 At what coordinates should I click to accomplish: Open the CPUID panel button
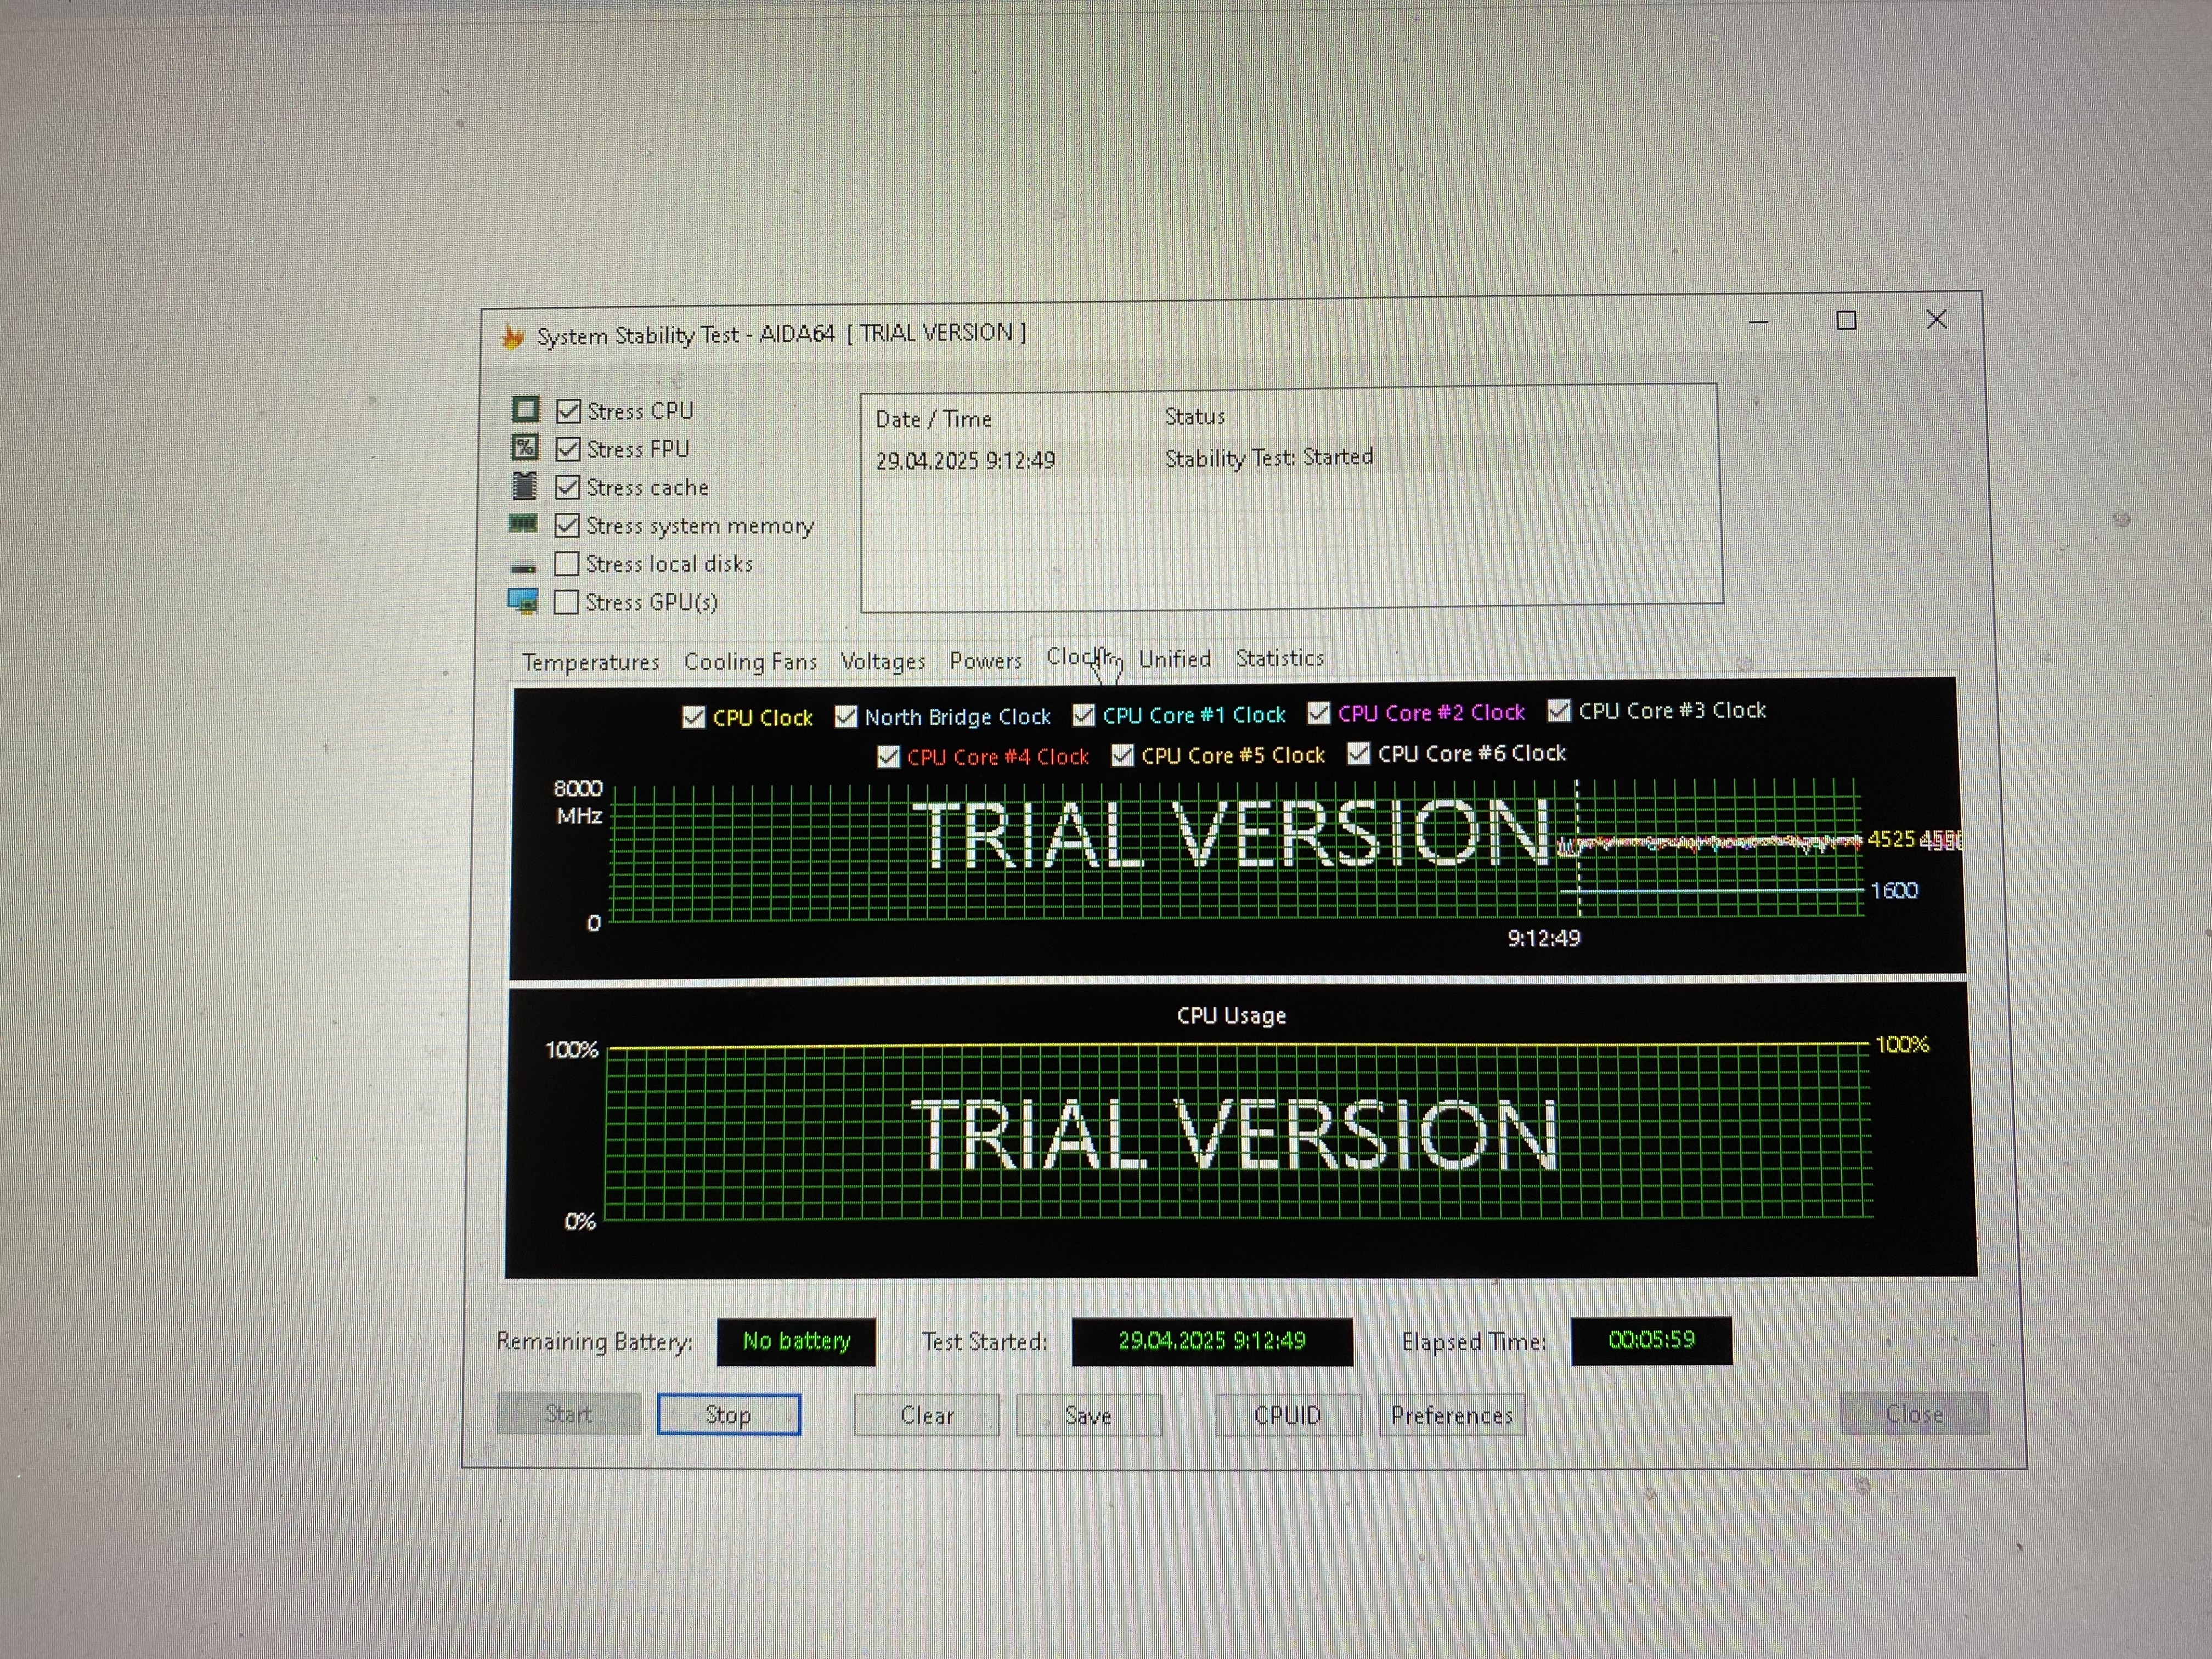1287,1415
